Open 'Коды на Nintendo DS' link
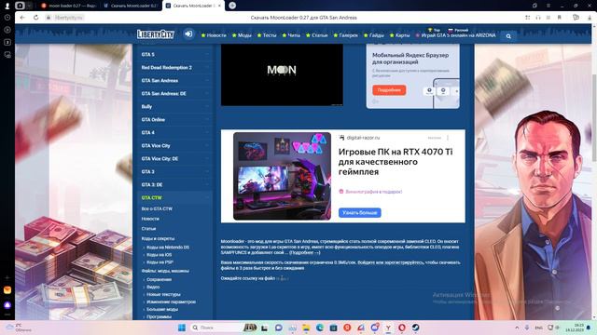Image resolution: width=597 pixels, height=335 pixels. (x=168, y=248)
